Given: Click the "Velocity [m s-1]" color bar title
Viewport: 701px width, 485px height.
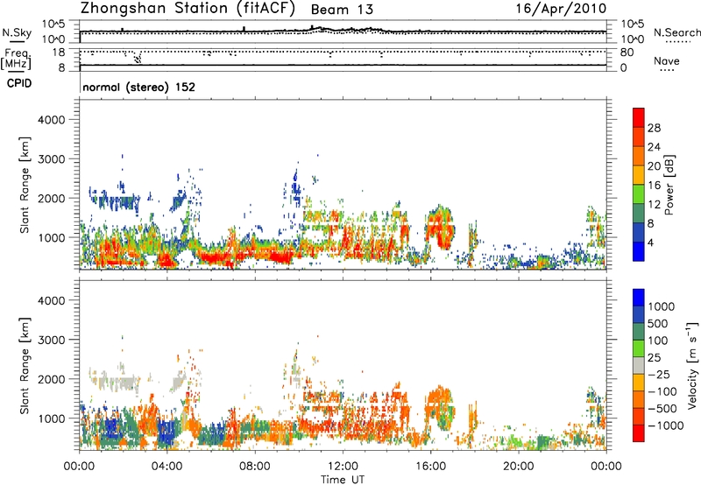Looking at the screenshot, I should [x=692, y=365].
